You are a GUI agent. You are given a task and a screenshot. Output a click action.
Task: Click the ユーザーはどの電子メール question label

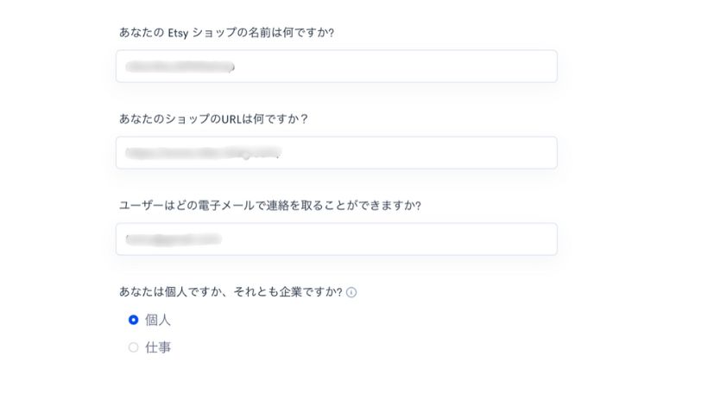point(270,206)
